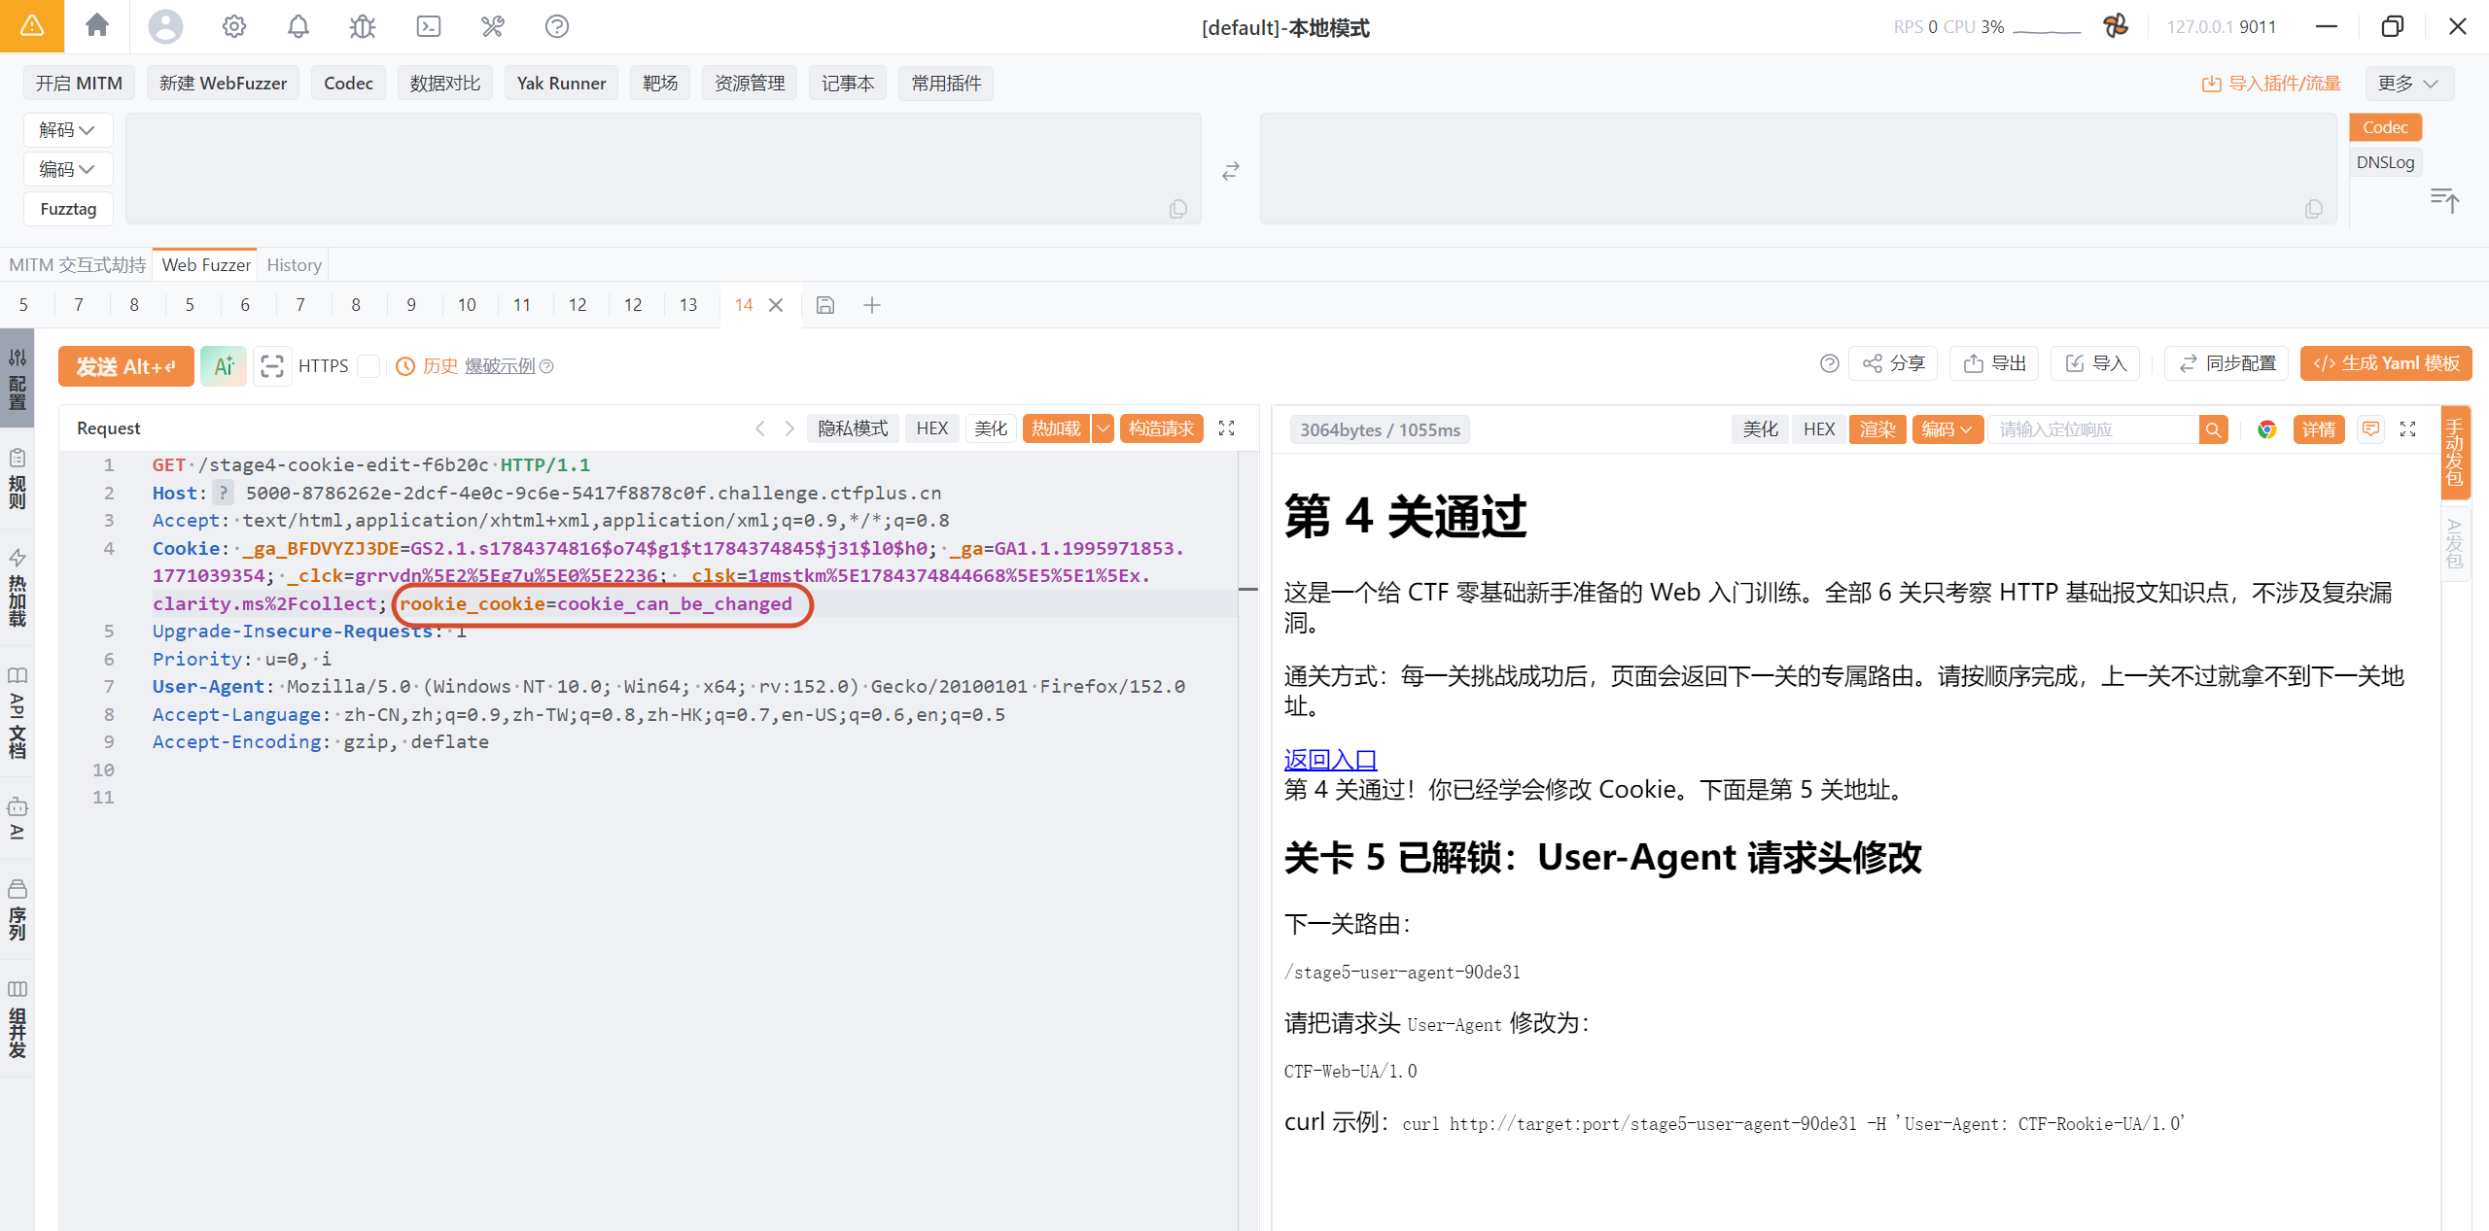This screenshot has width=2489, height=1231.
Task: Click 发送 send request button
Action: point(126,366)
